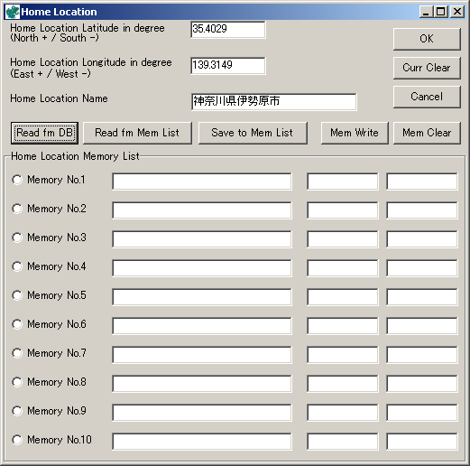
Task: Click the Read fm DB button
Action: click(x=44, y=133)
